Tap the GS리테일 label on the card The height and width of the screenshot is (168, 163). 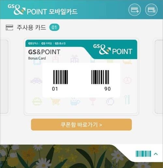coord(47,44)
